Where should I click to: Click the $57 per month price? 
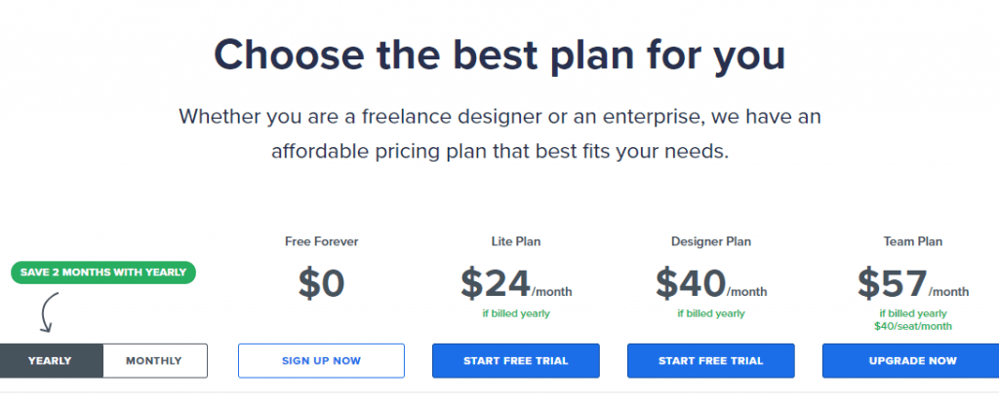tap(912, 283)
